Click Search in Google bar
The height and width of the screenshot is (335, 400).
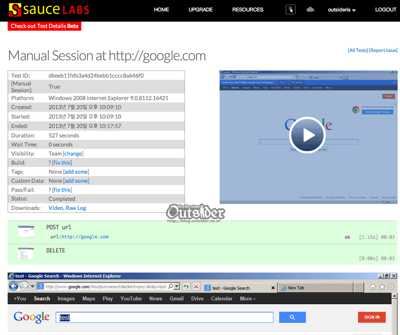coord(42,298)
